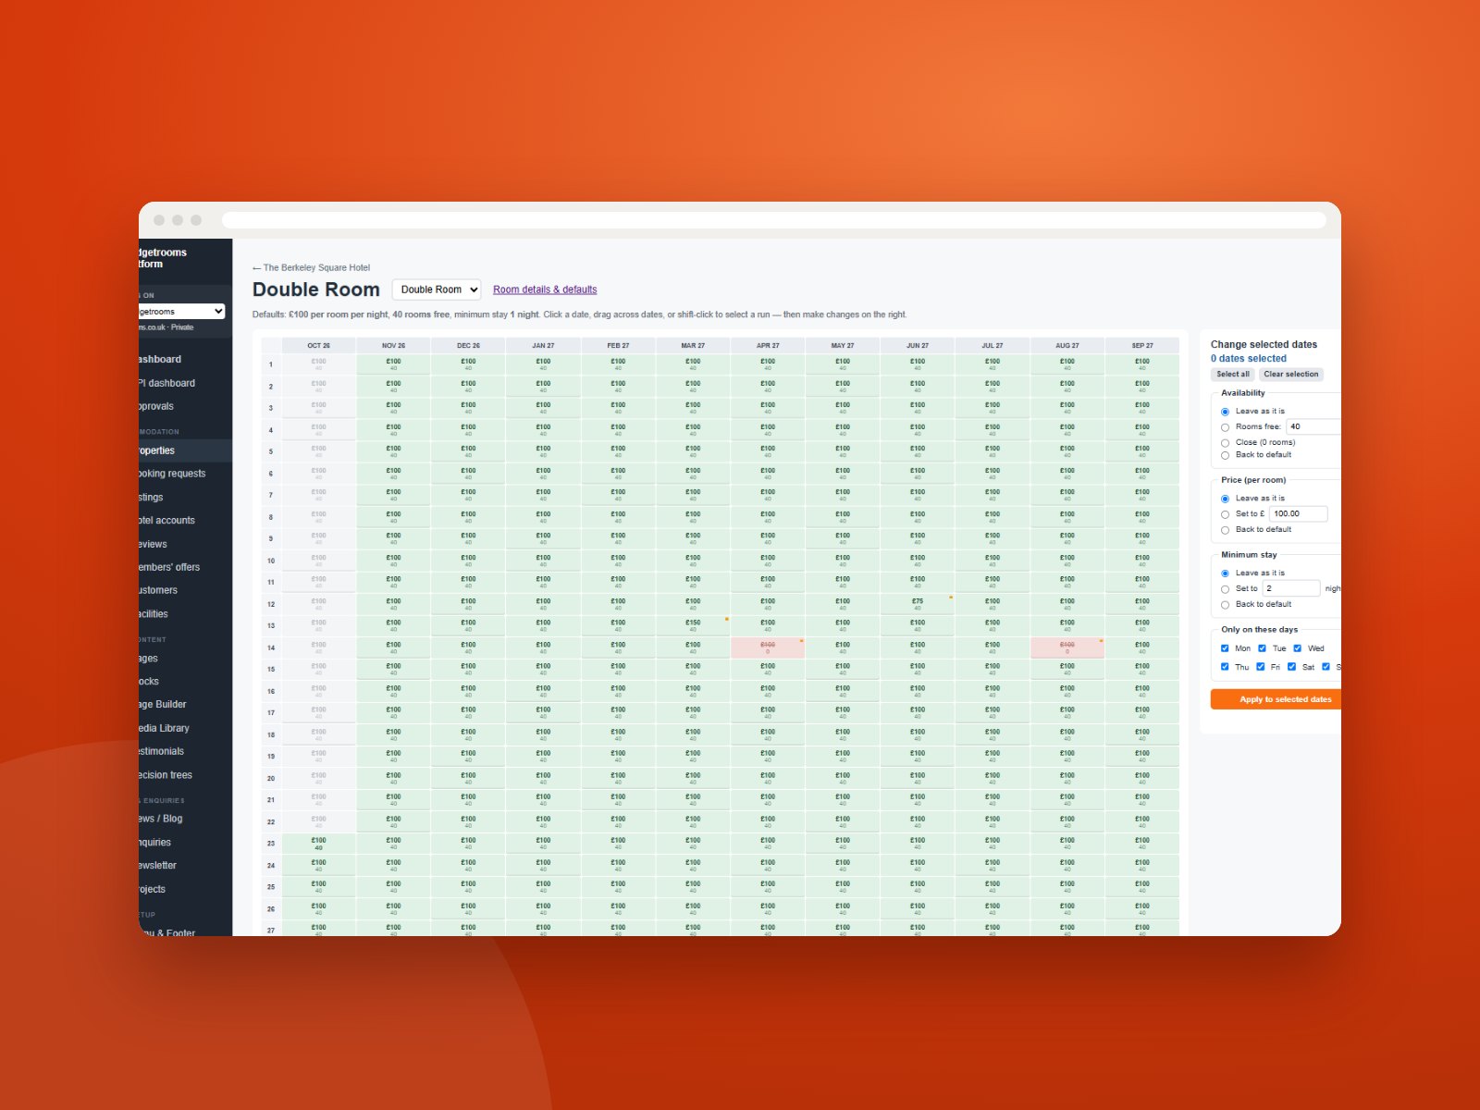1480x1110 pixels.
Task: Uncheck the Tue day checkbox
Action: coord(1262,648)
